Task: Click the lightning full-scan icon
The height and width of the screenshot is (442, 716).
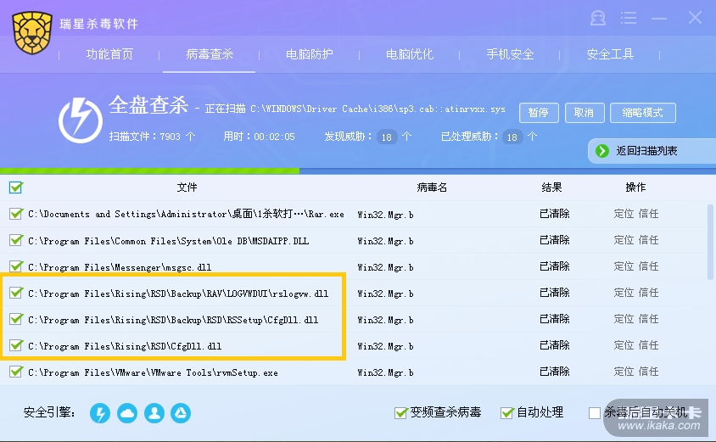Action: 81,120
